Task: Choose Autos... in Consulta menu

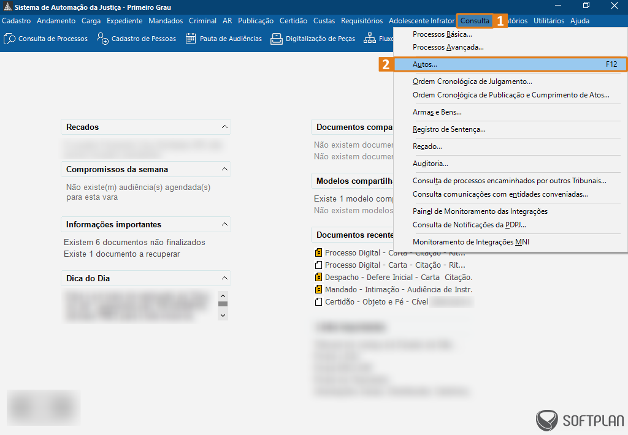Action: [510, 64]
